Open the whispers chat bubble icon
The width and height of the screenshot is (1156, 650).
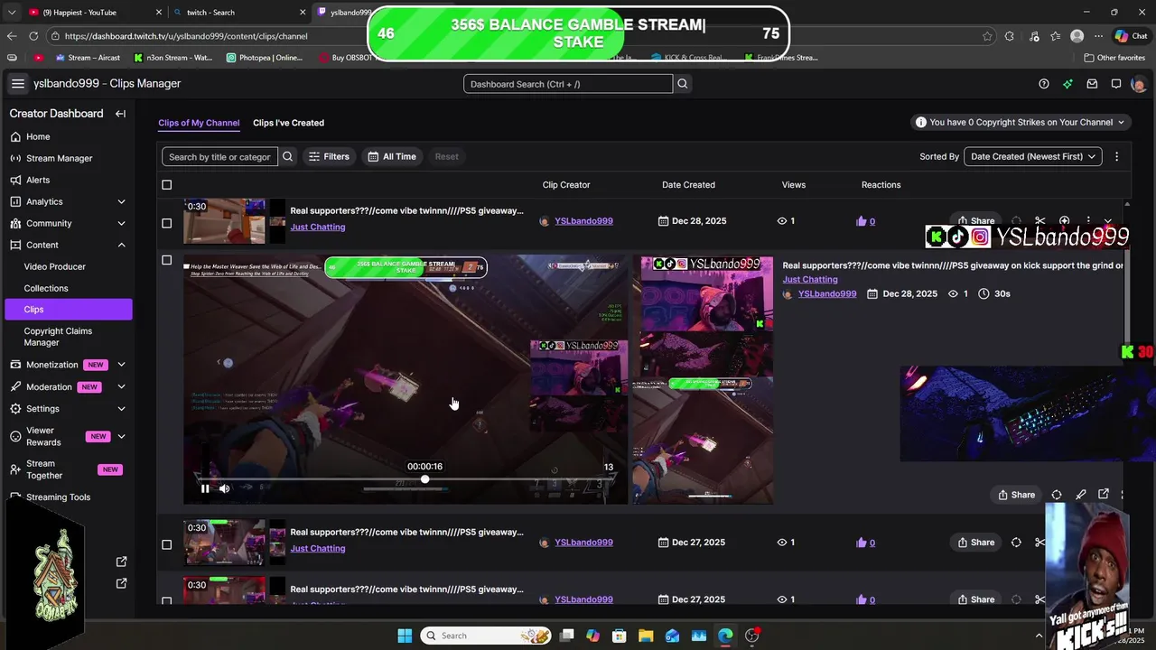(1116, 84)
